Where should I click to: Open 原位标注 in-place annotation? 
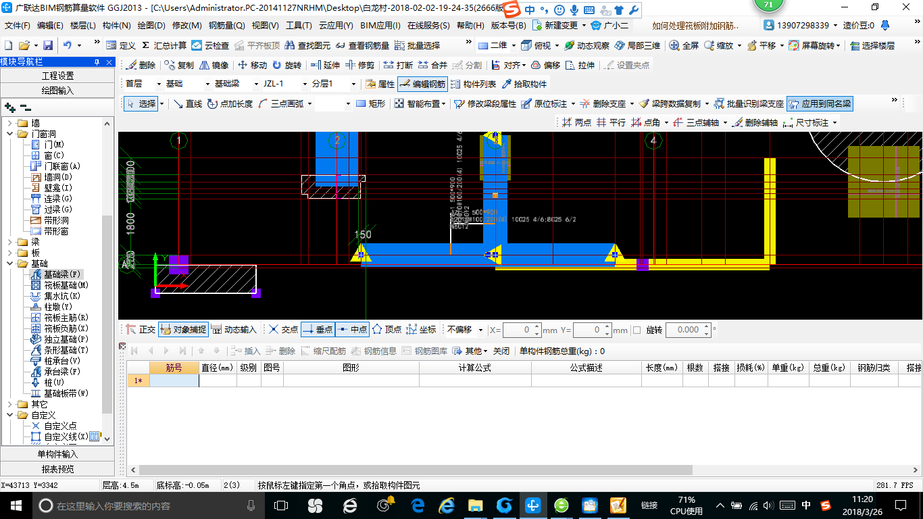point(545,104)
